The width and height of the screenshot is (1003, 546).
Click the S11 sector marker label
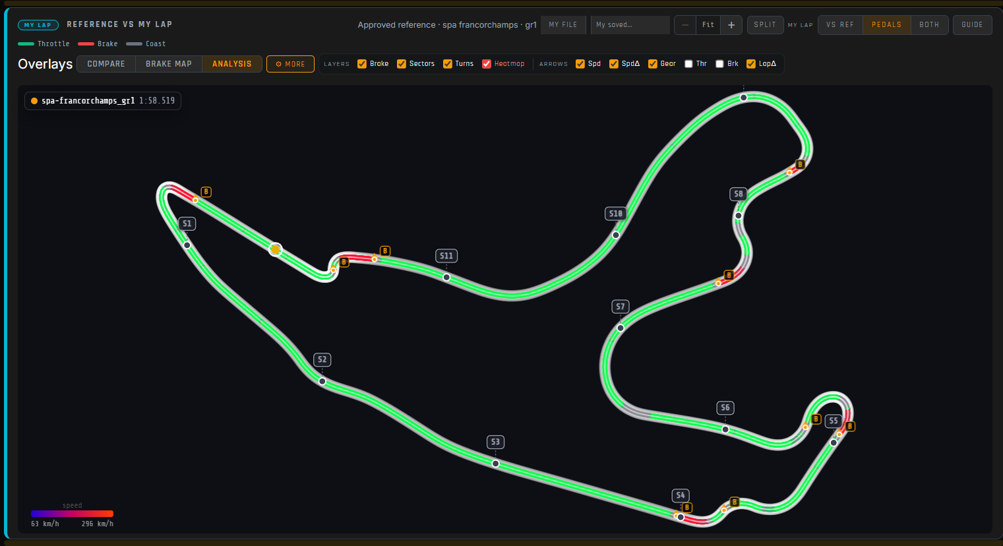[x=446, y=256]
